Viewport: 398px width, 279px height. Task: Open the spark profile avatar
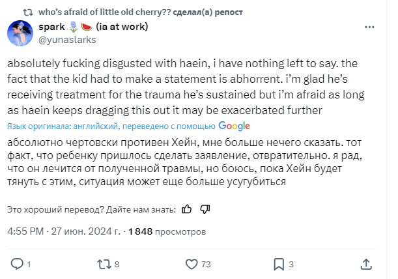click(x=21, y=34)
